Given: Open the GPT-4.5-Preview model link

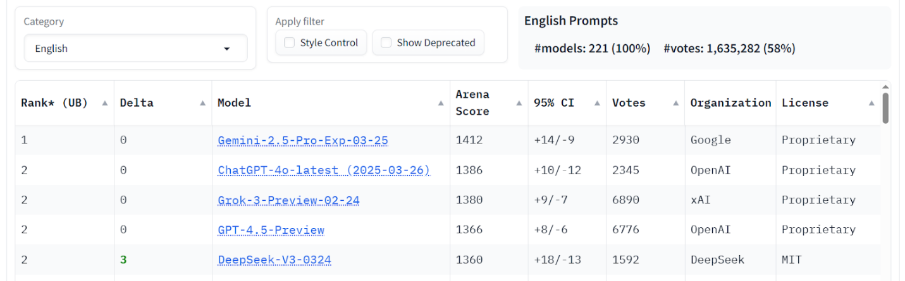Looking at the screenshot, I should click(271, 230).
